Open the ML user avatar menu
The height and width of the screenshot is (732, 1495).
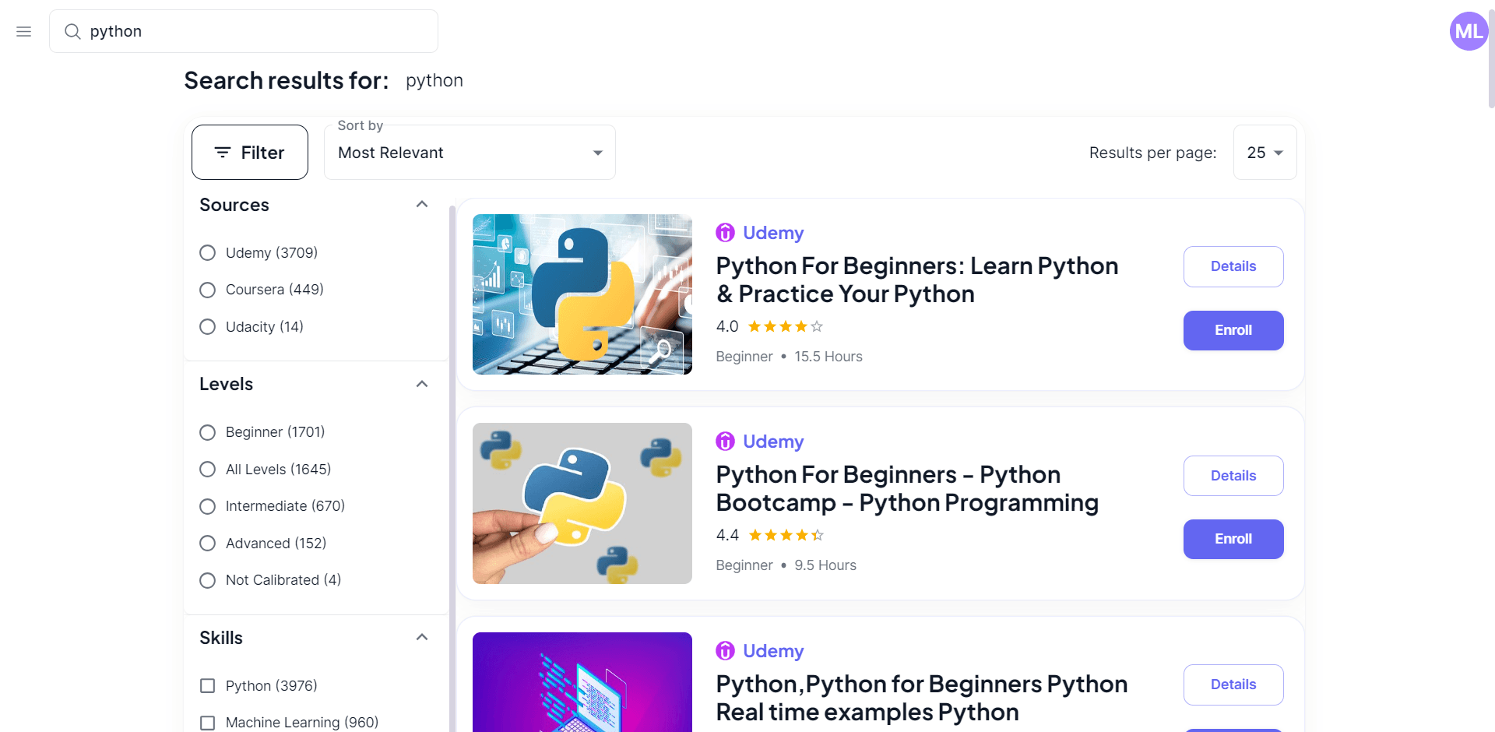coord(1469,31)
